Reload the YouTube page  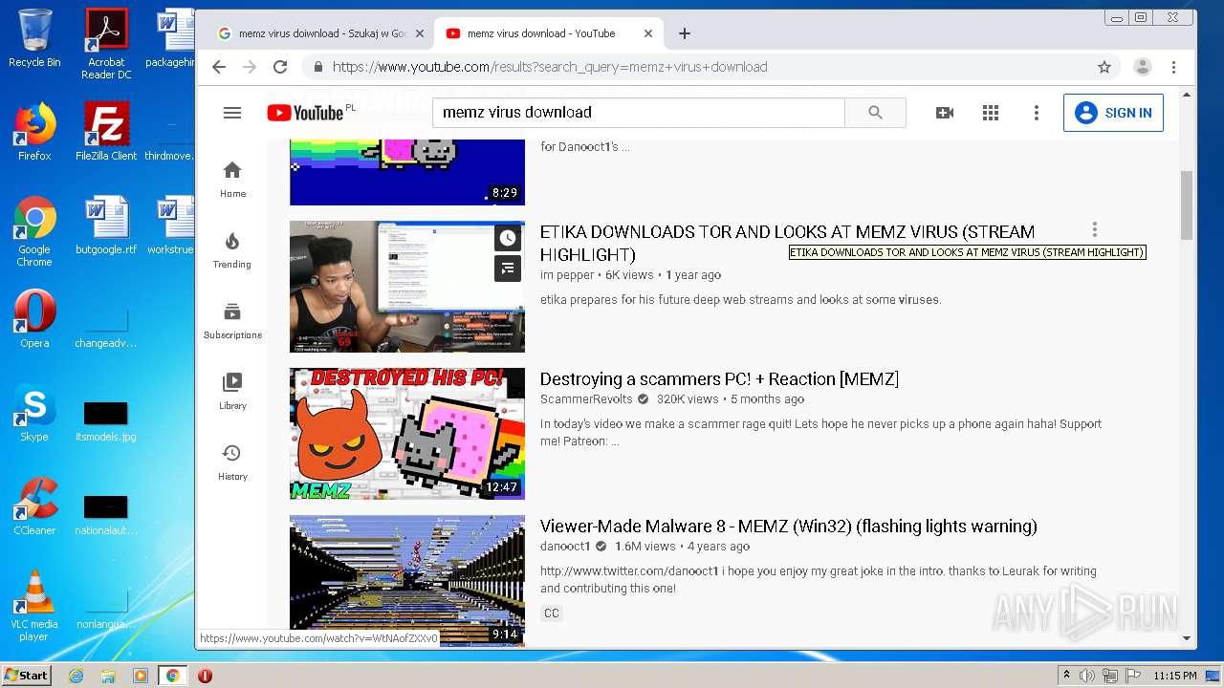click(x=280, y=67)
